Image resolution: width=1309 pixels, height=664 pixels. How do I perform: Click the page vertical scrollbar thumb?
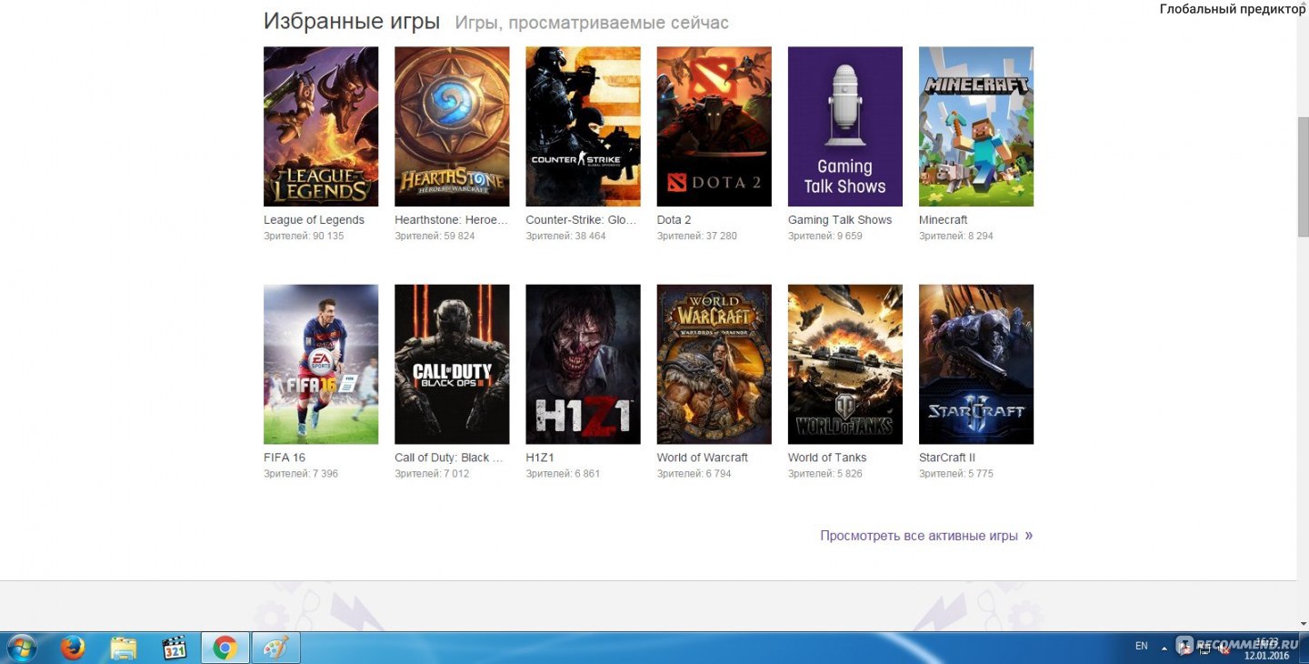coord(1303,176)
